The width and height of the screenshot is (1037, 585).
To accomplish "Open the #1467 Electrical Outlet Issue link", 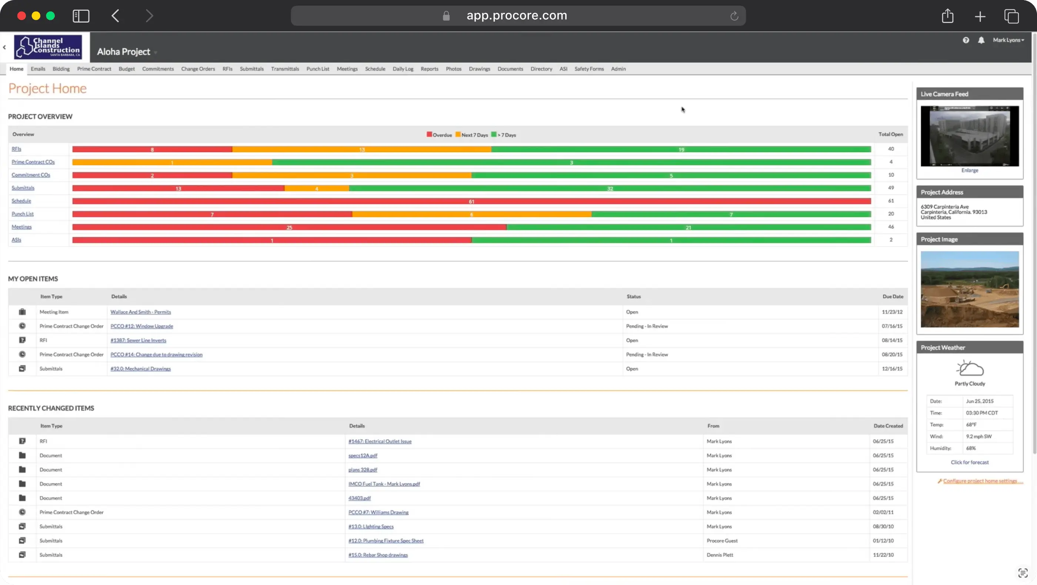I will (x=380, y=441).
